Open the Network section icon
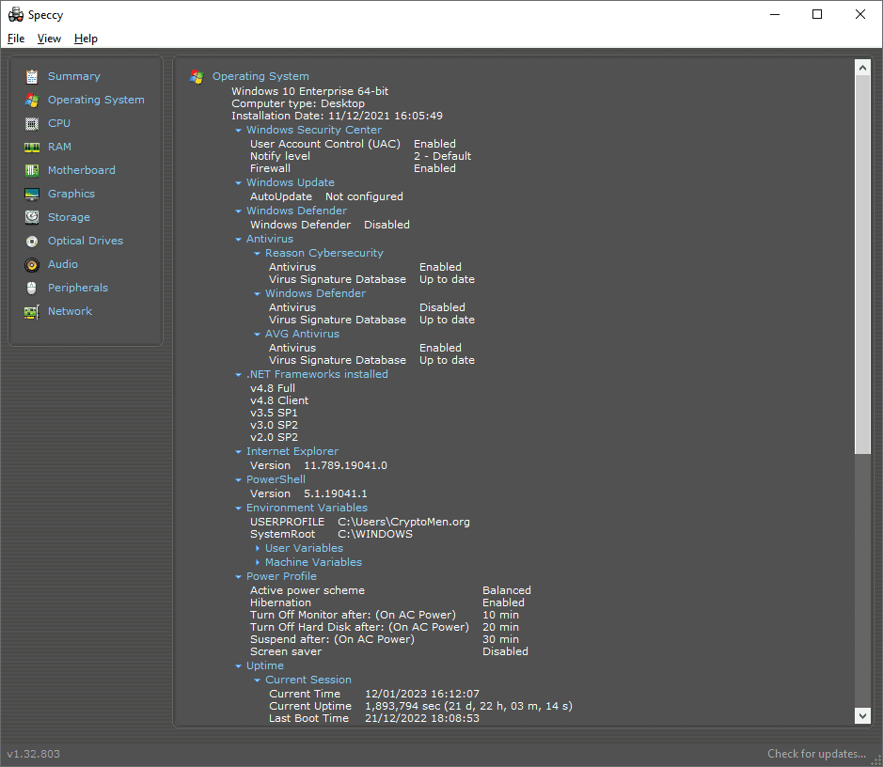This screenshot has height=767, width=883. point(32,311)
